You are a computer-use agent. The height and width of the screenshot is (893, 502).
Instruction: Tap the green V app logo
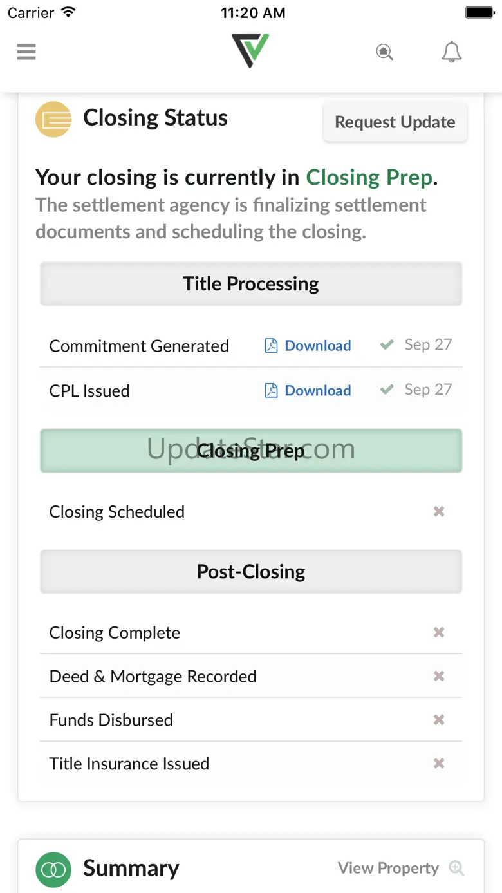(250, 50)
